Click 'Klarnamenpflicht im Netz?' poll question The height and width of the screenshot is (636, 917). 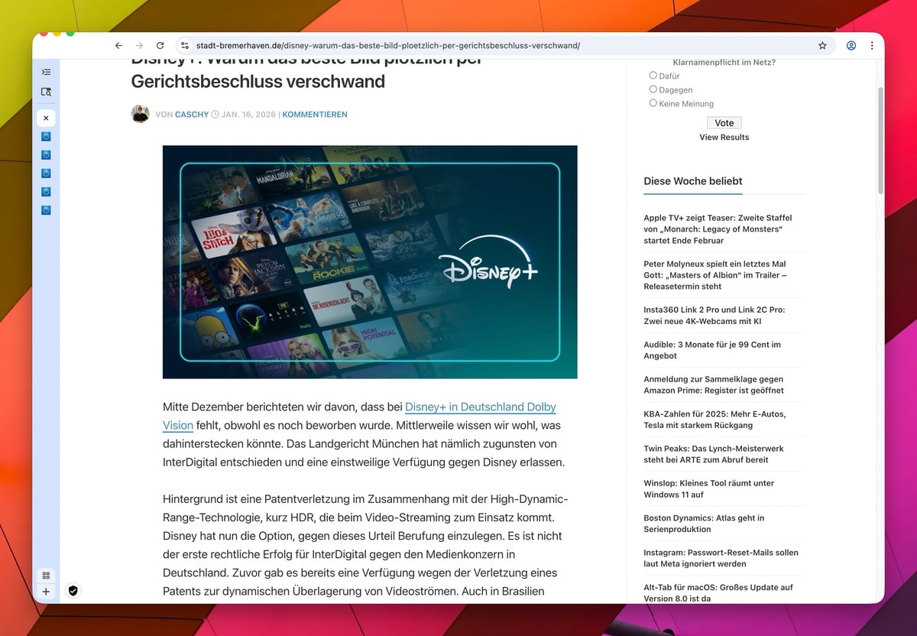(724, 62)
